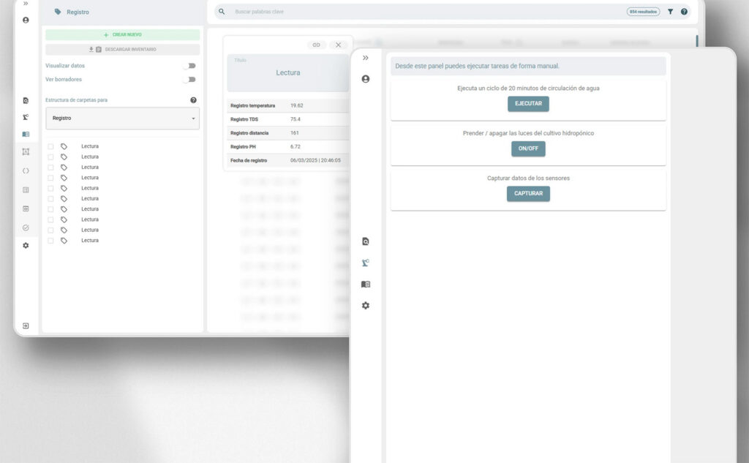This screenshot has width=749, height=463.
Task: Expand the left sidebar using top chevrons
Action: [x=26, y=4]
